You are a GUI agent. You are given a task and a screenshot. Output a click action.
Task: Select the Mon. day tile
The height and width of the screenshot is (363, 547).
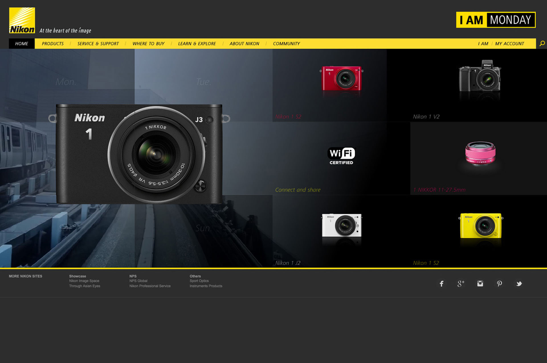click(x=67, y=85)
